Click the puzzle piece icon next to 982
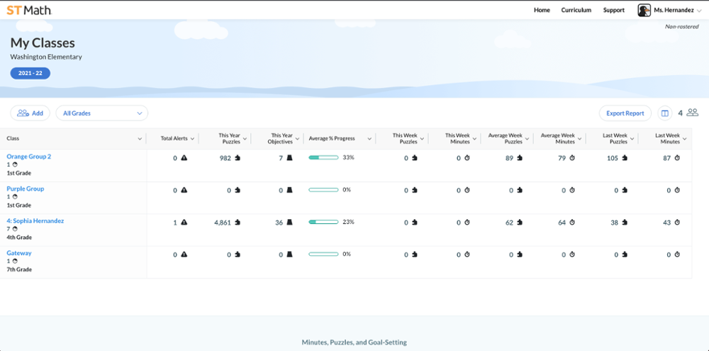The image size is (709, 351). [238, 158]
